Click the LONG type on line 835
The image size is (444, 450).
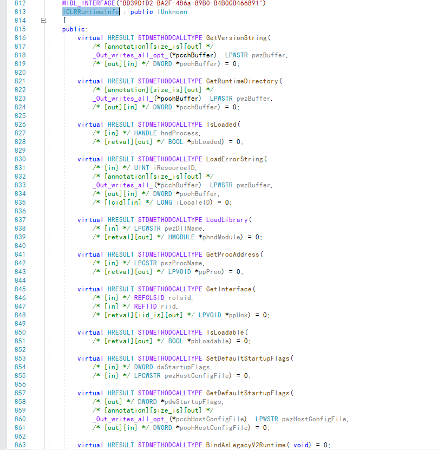pyautogui.click(x=164, y=203)
